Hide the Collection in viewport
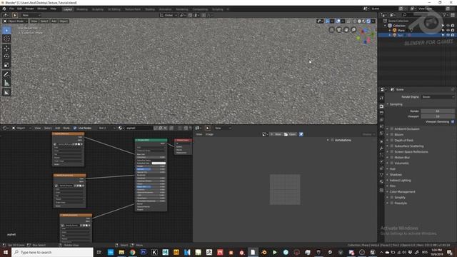Image resolution: width=457 pixels, height=257 pixels. (x=448, y=26)
